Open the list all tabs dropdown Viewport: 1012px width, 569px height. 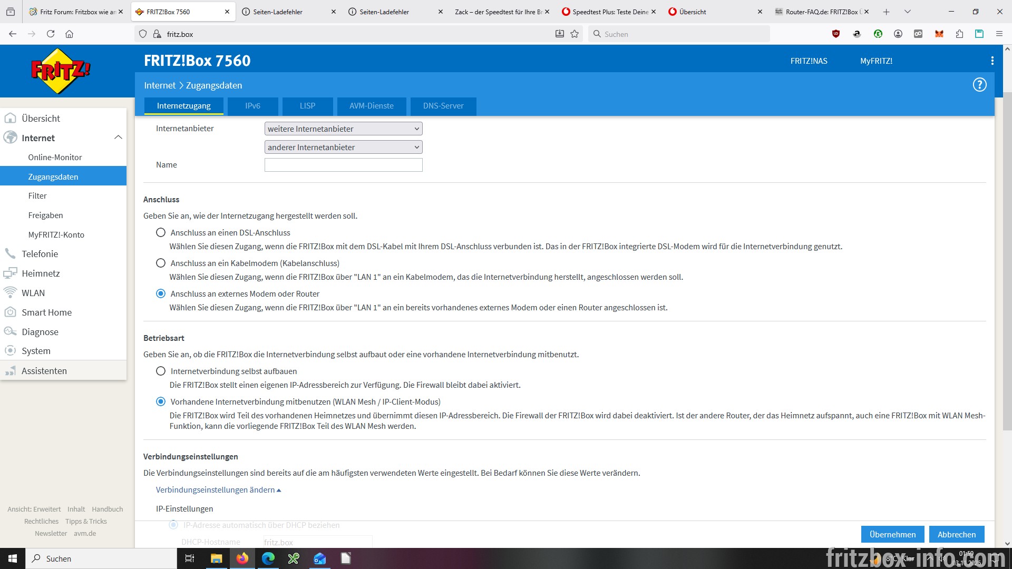point(908,12)
